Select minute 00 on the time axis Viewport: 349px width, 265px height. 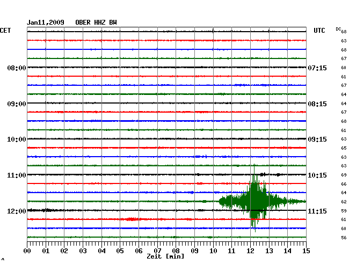(x=27, y=251)
